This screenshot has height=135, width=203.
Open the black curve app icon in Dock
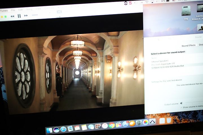pyautogui.click(x=152, y=121)
